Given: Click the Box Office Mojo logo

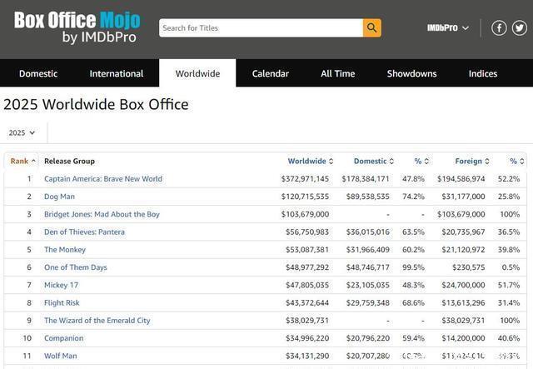Looking at the screenshot, I should (77, 27).
